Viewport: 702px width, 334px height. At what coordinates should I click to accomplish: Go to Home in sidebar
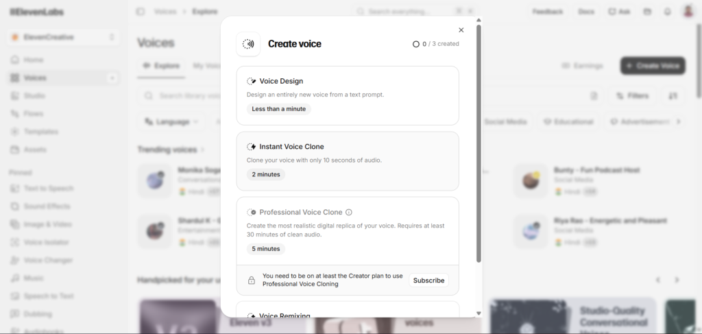click(x=63, y=60)
